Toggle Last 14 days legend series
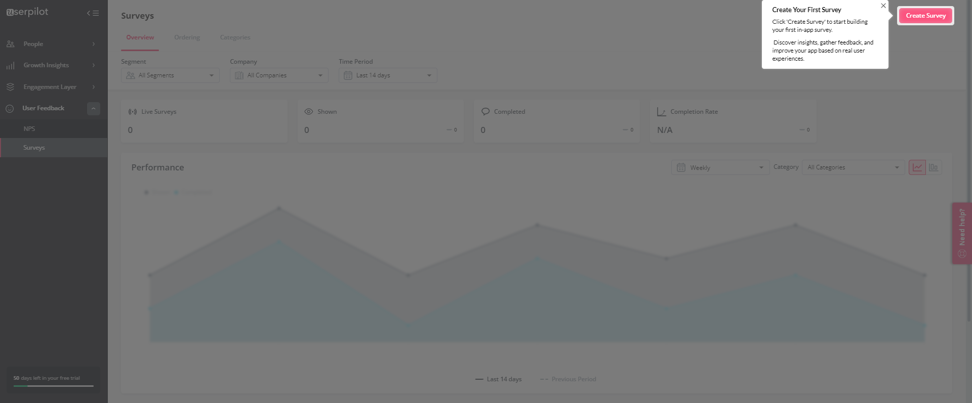This screenshot has width=972, height=403. [x=499, y=379]
